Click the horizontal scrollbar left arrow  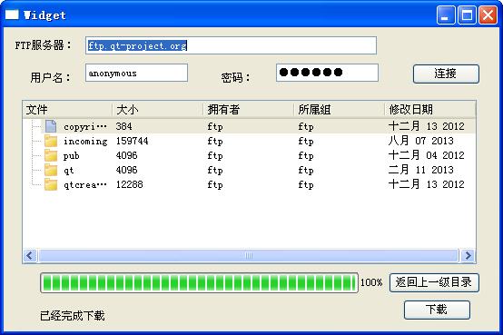(x=30, y=256)
